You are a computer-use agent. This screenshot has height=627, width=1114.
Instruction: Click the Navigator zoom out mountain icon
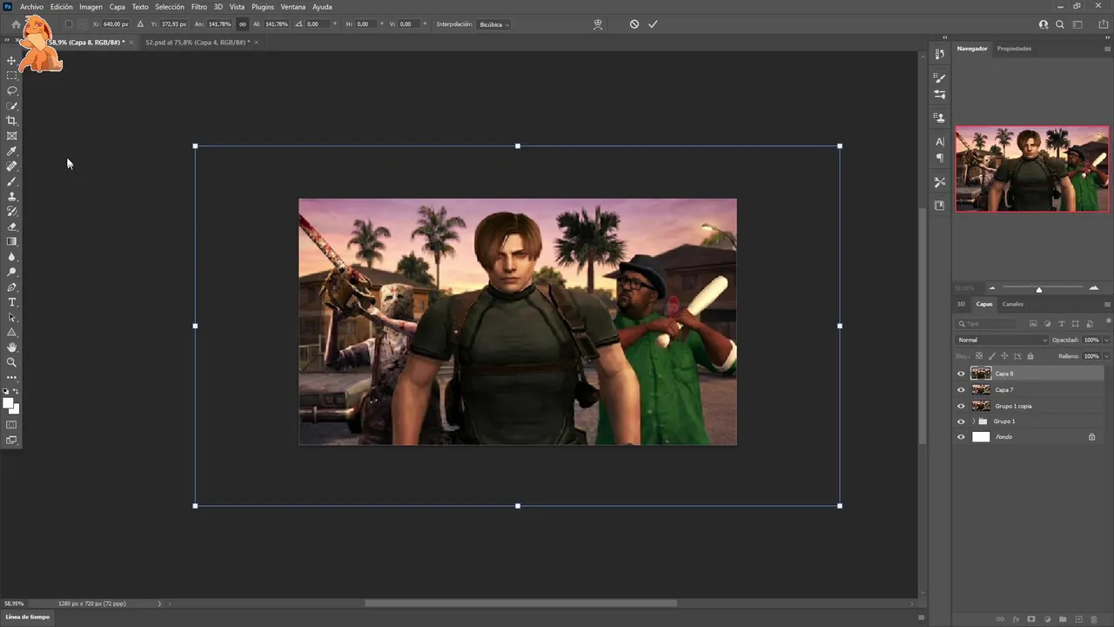(x=992, y=288)
